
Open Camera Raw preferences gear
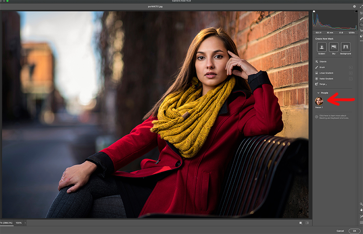[x=355, y=6]
